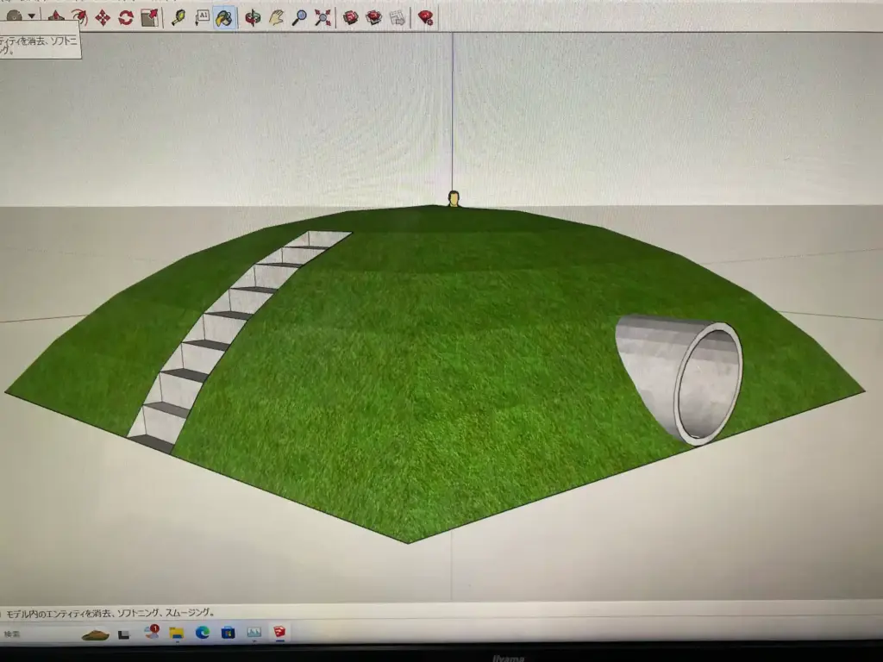The image size is (883, 662).
Task: Open File Explorer from the taskbar
Action: pyautogui.click(x=177, y=634)
